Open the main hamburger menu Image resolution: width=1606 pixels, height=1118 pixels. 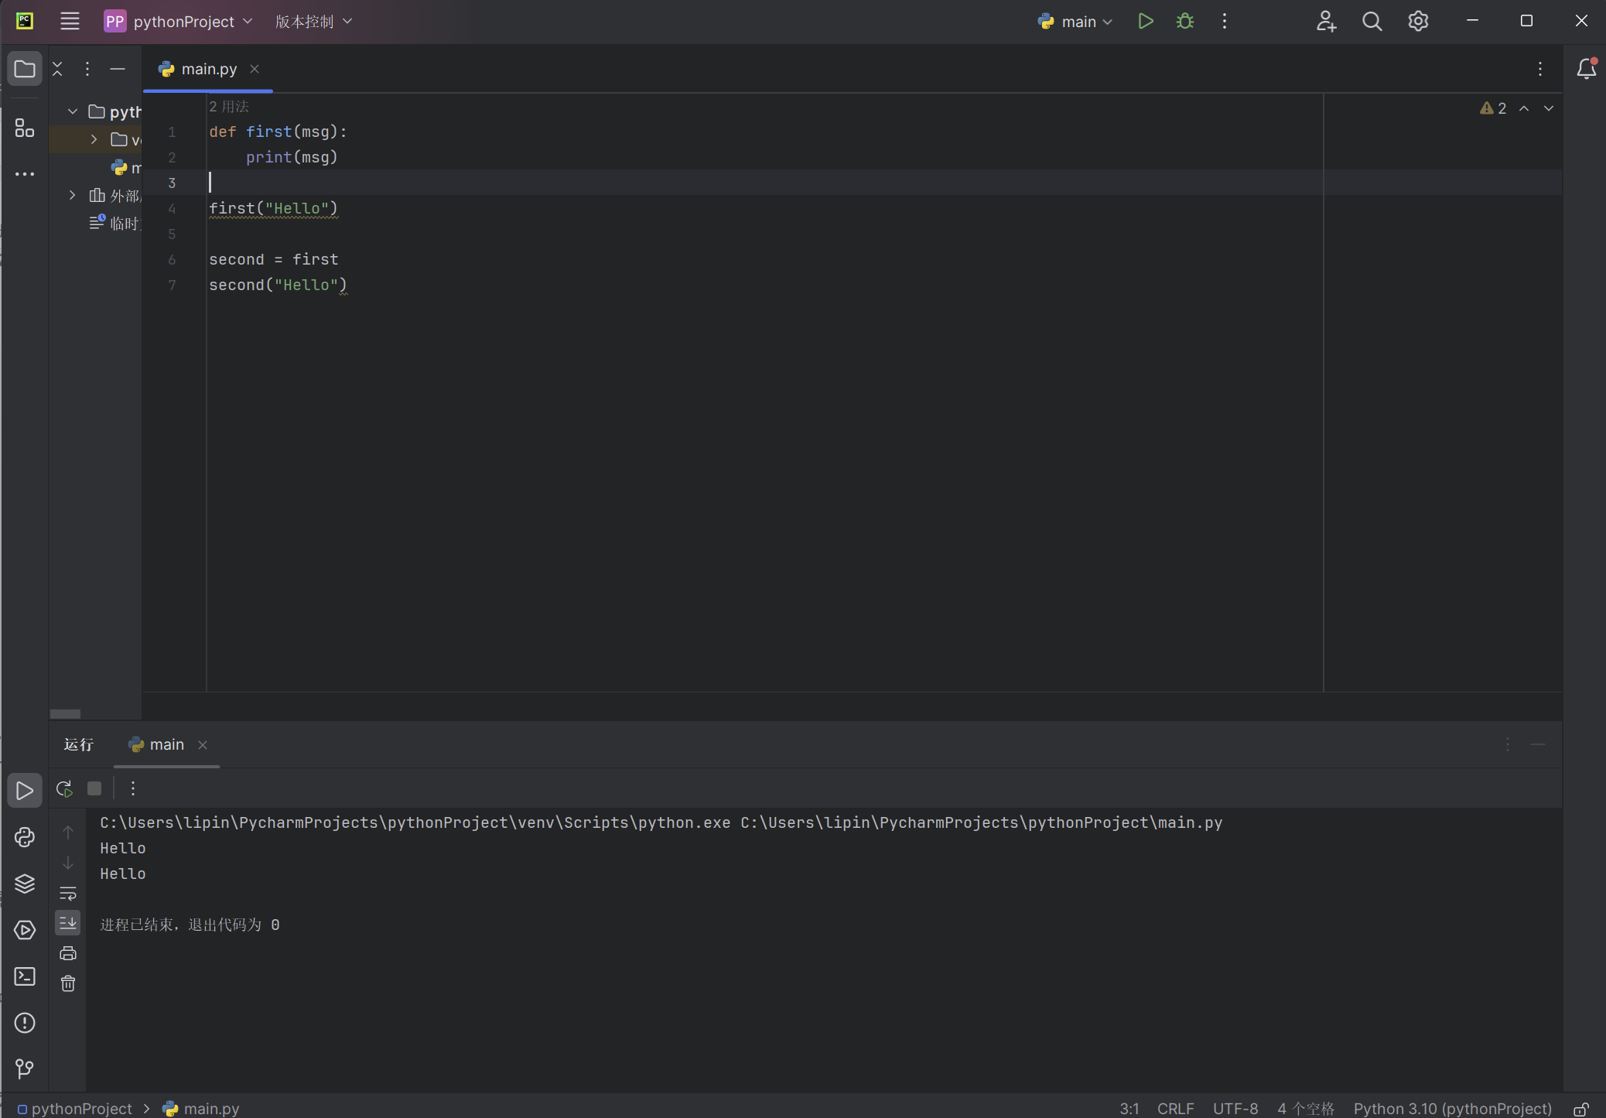coord(70,21)
